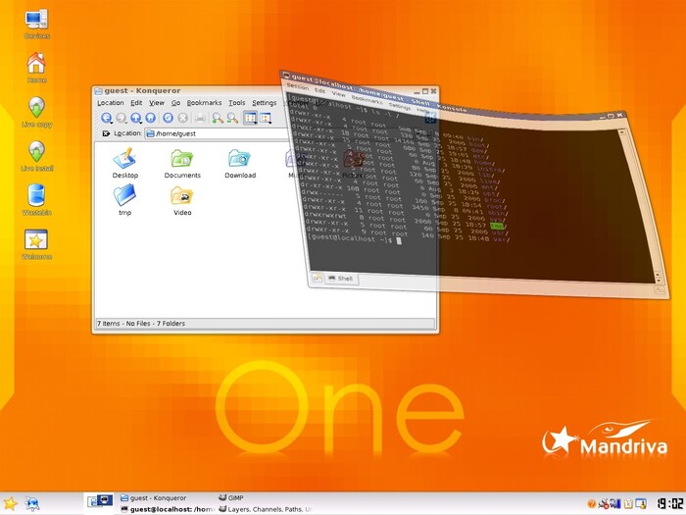Expand the Up button dropdown arrow
This screenshot has width=686, height=515.
tap(141, 123)
